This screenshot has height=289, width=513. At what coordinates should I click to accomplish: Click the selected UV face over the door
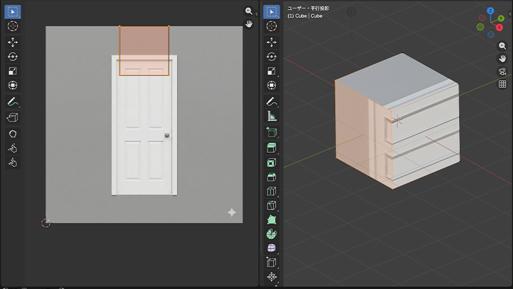(x=144, y=50)
